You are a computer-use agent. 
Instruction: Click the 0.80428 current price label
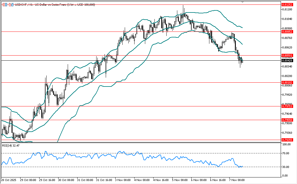pyautogui.click(x=287, y=61)
